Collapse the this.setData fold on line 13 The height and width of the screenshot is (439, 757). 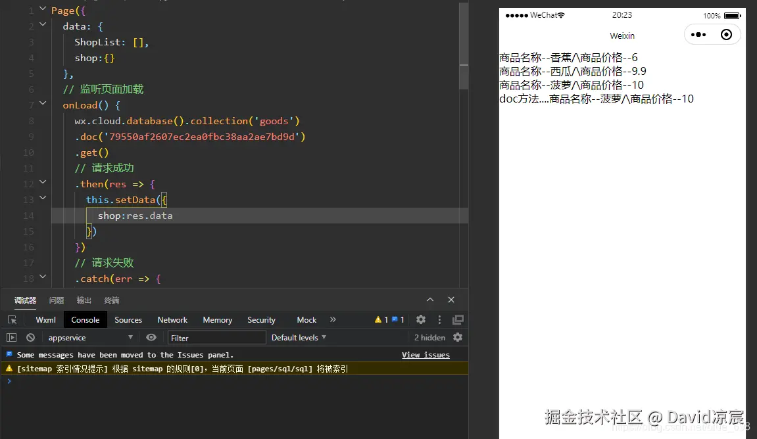[x=43, y=197]
